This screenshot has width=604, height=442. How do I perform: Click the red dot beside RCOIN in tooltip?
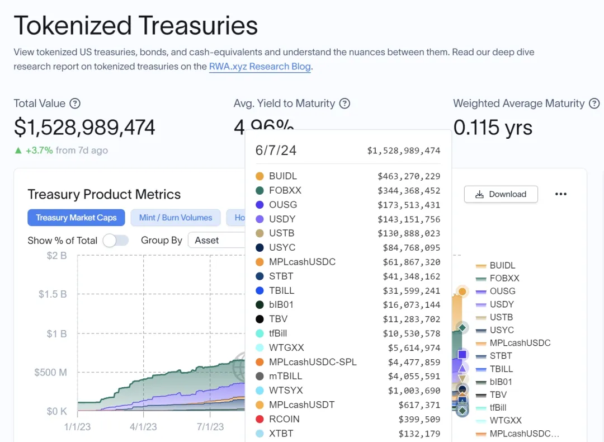point(259,419)
